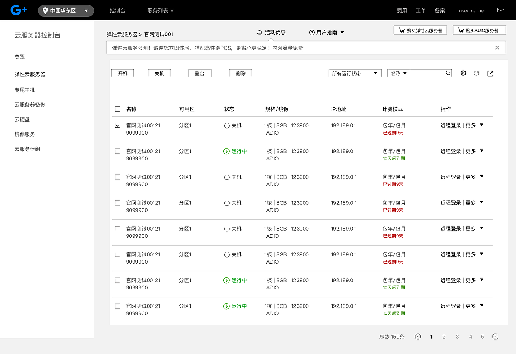
Task: Select page 2 in pagination
Action: point(444,337)
